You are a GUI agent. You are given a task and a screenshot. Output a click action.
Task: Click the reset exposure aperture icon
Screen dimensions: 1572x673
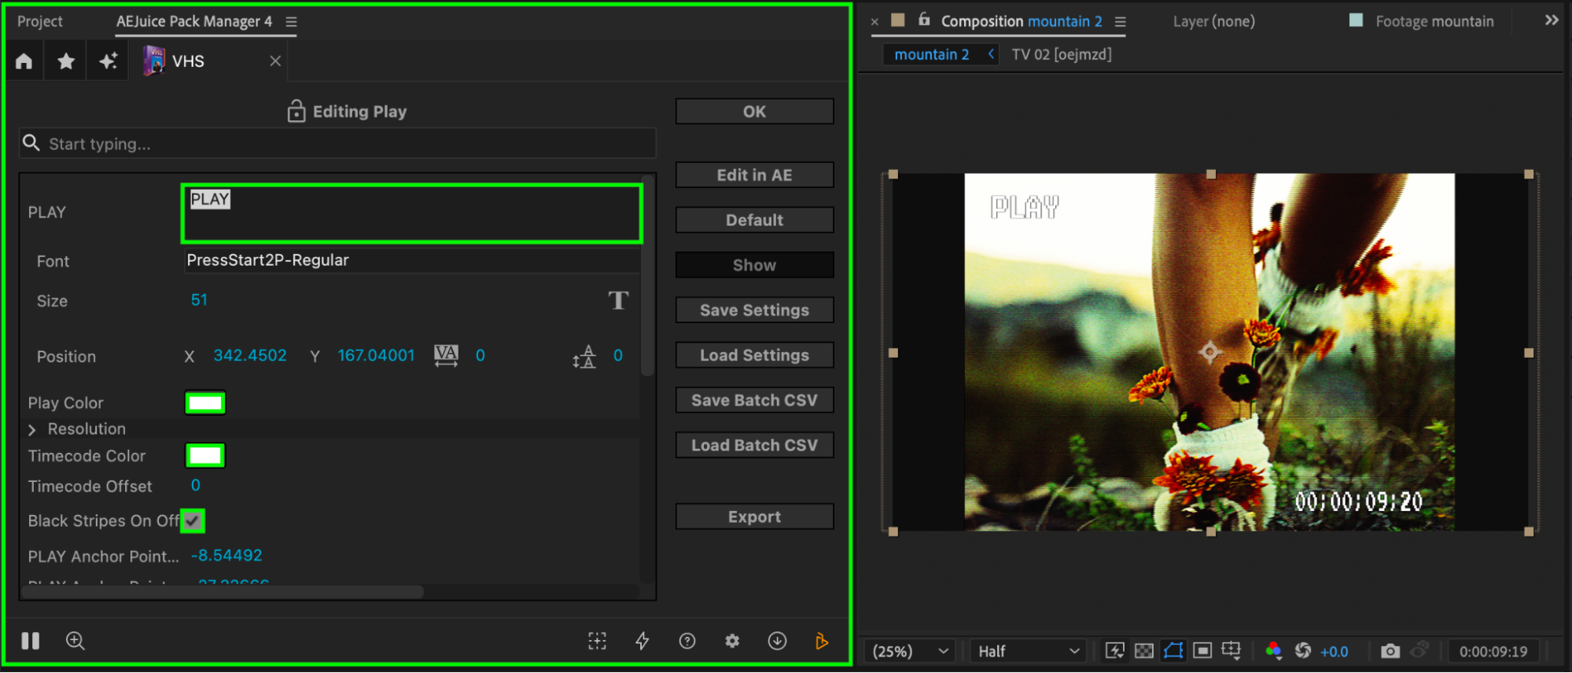[1303, 651]
